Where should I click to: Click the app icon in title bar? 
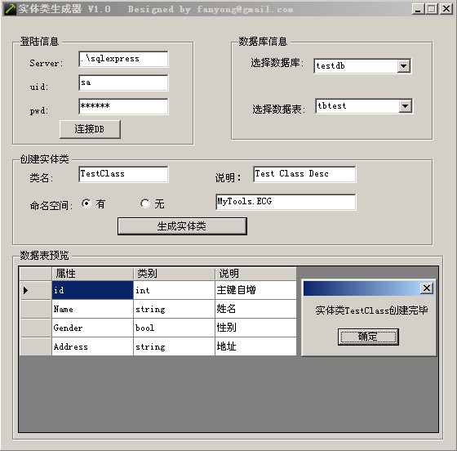pos(10,9)
